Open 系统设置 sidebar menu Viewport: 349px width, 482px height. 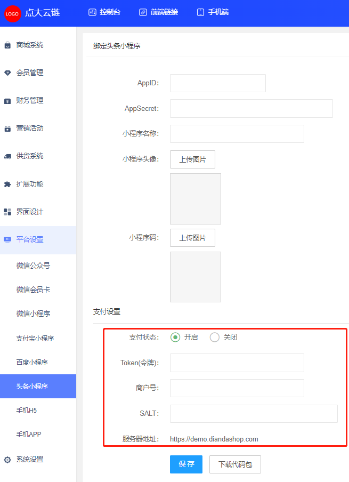[x=38, y=459]
